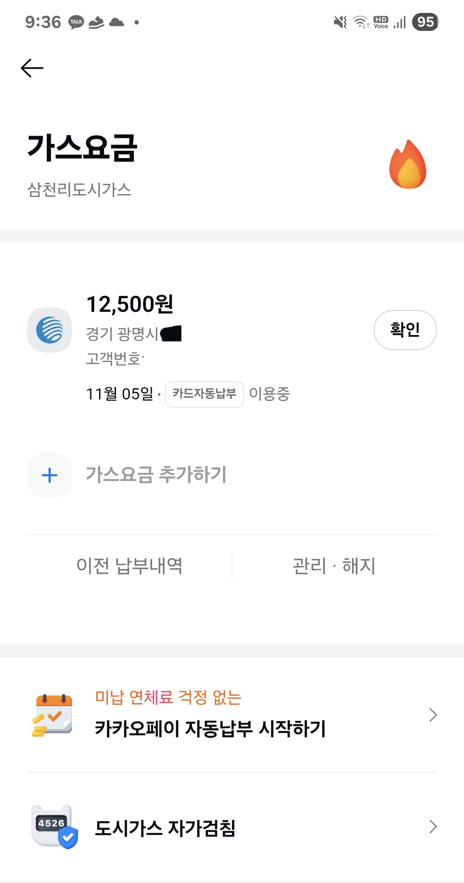Tap the KakaoTalk notification icon in status bar
This screenshot has height=883, width=464.
(x=76, y=22)
